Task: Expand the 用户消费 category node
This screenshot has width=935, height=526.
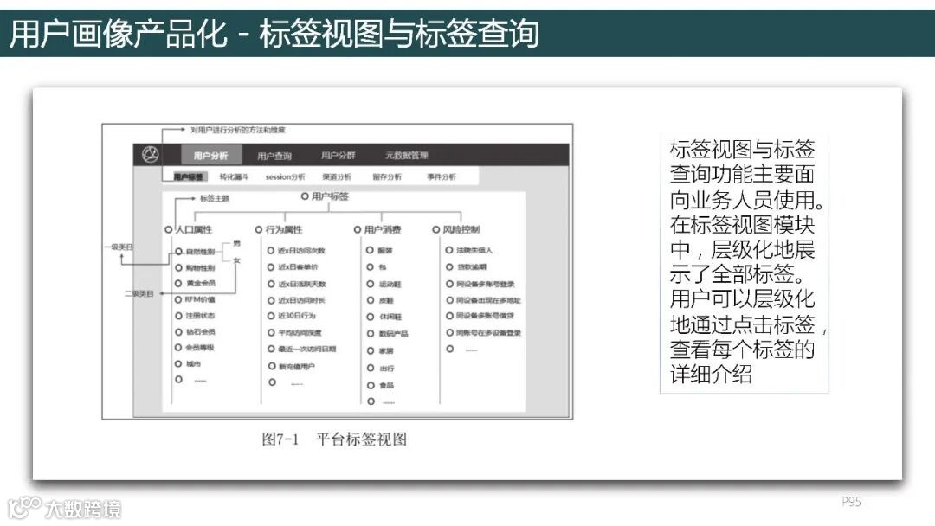Action: click(377, 229)
